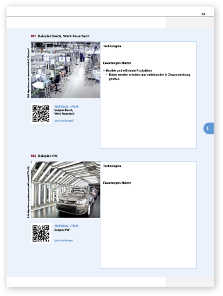This screenshot has height=296, width=223.
Task: Open the qrco.de link under Beispiel VW
Action: click(x=64, y=240)
